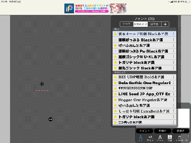This screenshot has height=143, width=191.
Task: Open options menu for 源暎ぽっぷる Black
Action: [173, 40]
